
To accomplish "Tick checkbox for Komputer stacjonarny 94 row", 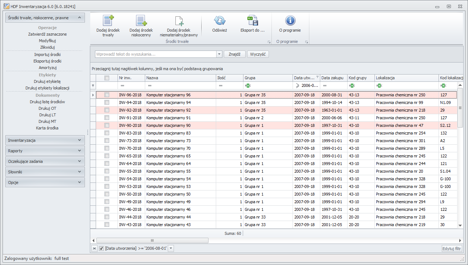I will coord(107,103).
